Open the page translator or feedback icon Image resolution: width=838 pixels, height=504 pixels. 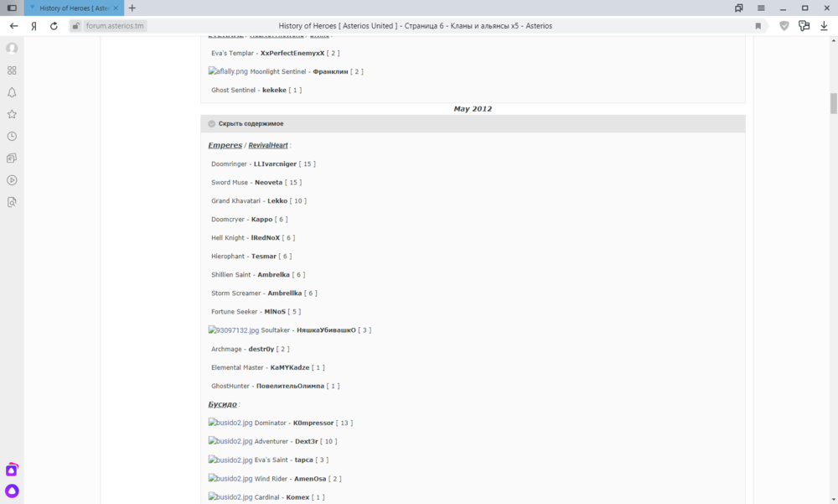tap(804, 26)
